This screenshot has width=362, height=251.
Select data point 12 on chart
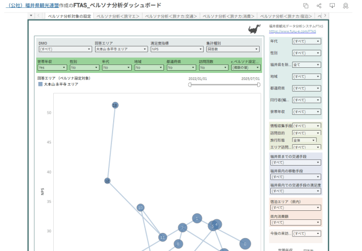[107, 181]
